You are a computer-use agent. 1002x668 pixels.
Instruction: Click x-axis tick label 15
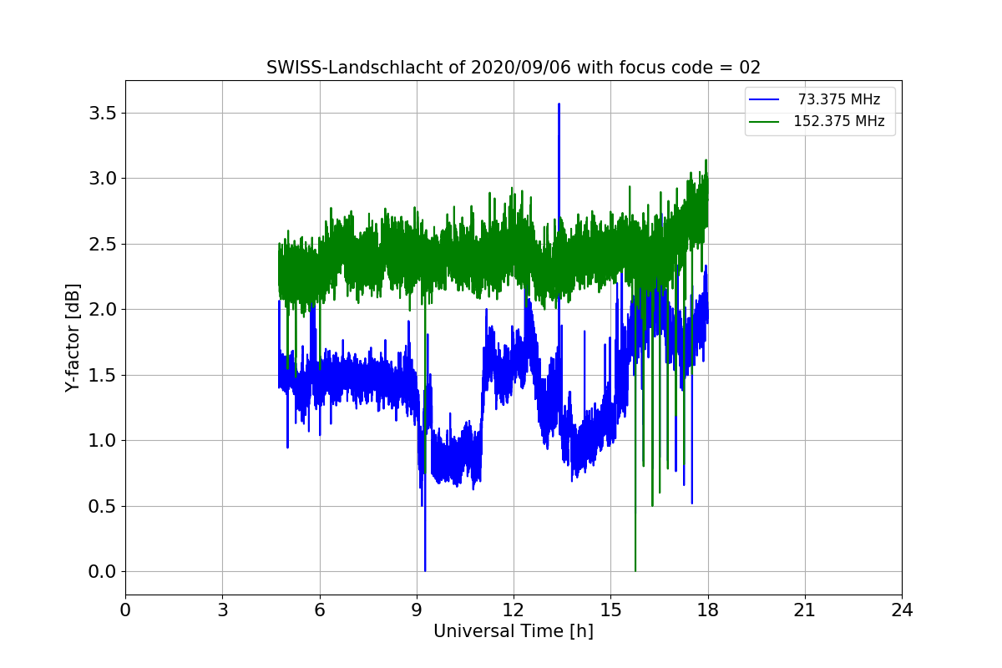[610, 610]
